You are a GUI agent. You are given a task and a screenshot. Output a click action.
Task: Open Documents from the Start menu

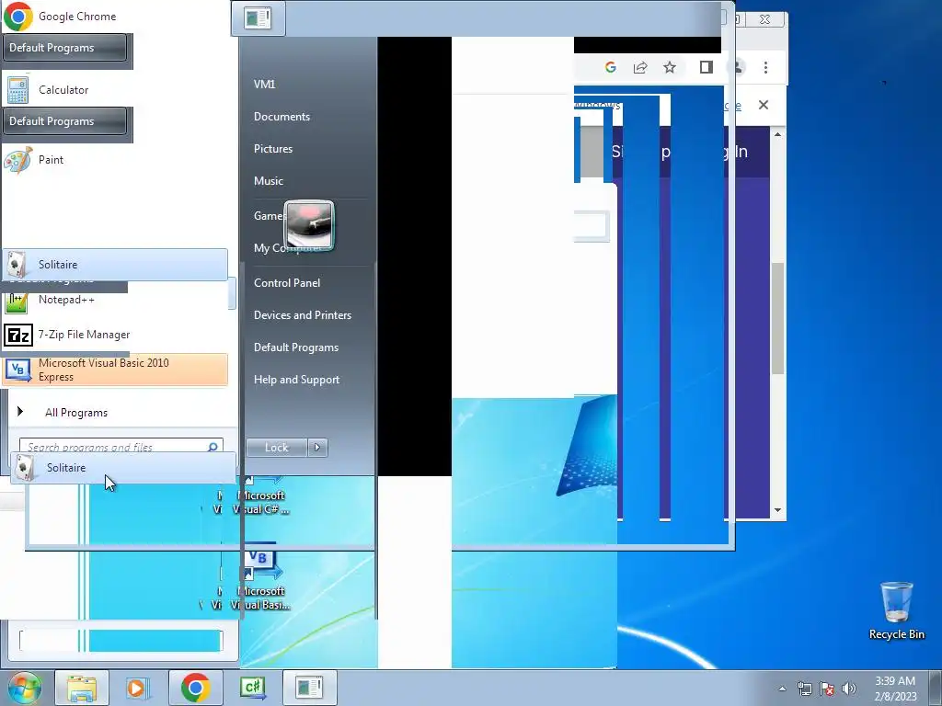click(x=281, y=117)
